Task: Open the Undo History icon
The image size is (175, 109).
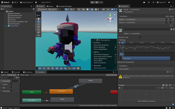Action: tap(149, 2)
